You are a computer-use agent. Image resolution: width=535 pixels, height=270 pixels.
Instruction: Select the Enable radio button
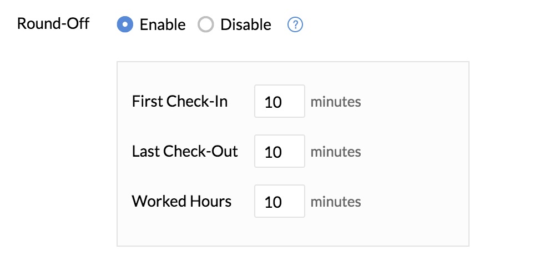point(125,24)
